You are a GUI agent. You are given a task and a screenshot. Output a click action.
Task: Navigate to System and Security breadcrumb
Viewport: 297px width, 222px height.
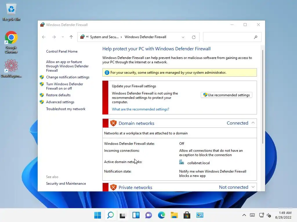(104, 37)
